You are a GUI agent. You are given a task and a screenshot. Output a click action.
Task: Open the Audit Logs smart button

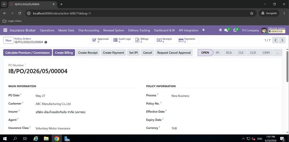coord(122,40)
